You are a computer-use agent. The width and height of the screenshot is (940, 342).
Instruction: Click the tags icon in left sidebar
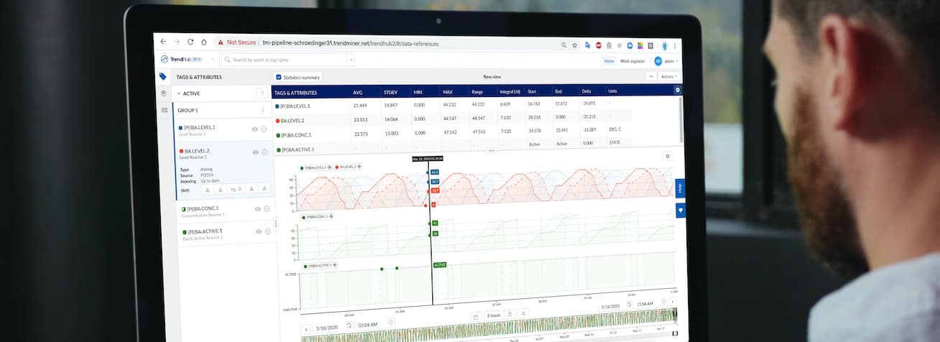click(x=163, y=76)
